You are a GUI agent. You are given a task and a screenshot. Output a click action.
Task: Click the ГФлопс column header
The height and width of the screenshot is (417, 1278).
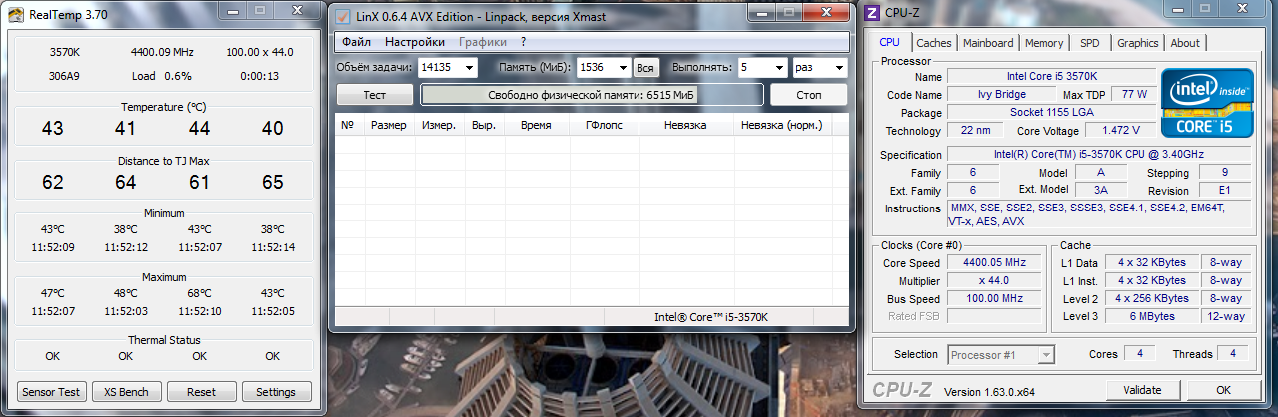pyautogui.click(x=604, y=125)
